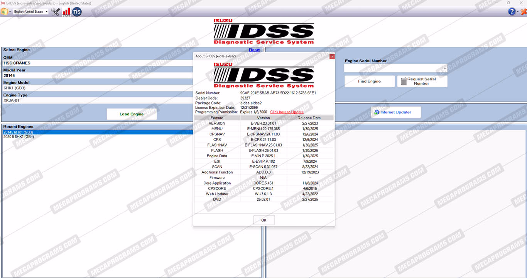Click the Request Serial Number button

[422, 82]
